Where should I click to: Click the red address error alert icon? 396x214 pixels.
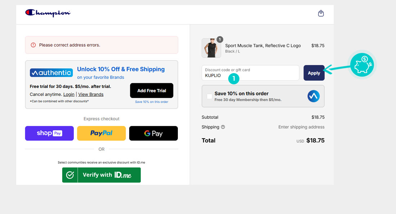(x=33, y=45)
